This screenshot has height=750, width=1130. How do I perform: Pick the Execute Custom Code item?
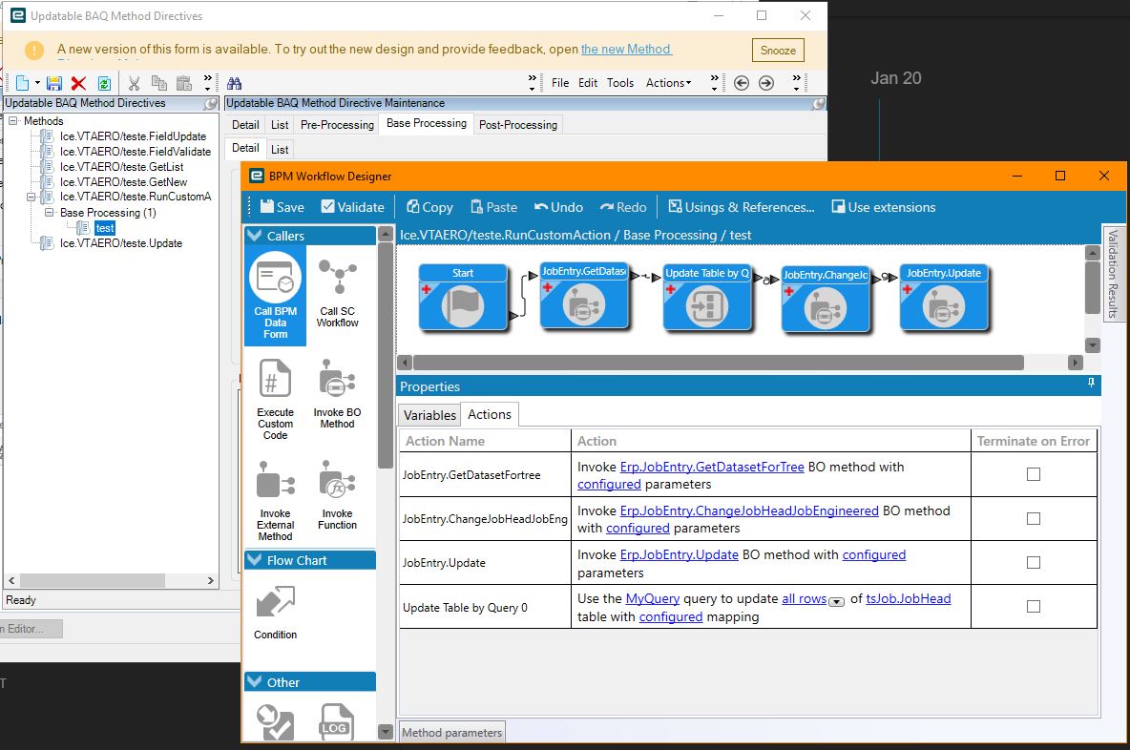(x=275, y=399)
